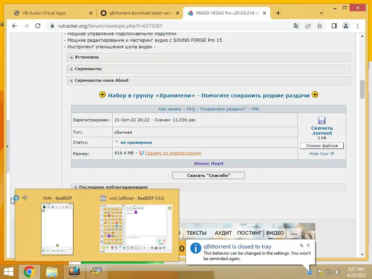This screenshot has width=372, height=279.
Task: Click the ВИДЕО banner tab
Action: pyautogui.click(x=275, y=233)
